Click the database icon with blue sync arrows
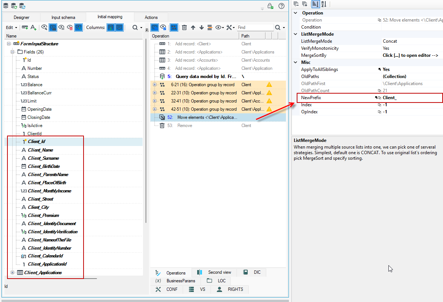 click(x=22, y=6)
